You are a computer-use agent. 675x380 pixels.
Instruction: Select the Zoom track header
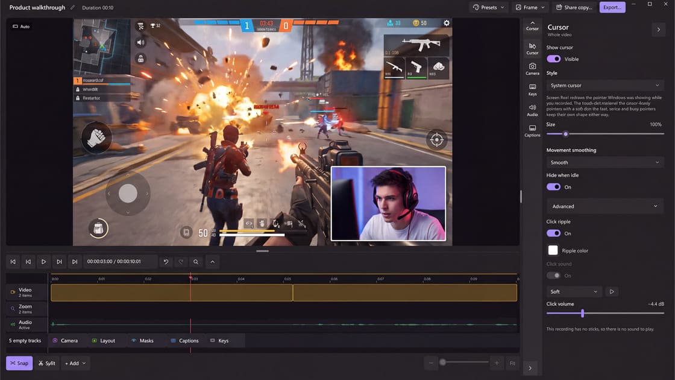27,308
